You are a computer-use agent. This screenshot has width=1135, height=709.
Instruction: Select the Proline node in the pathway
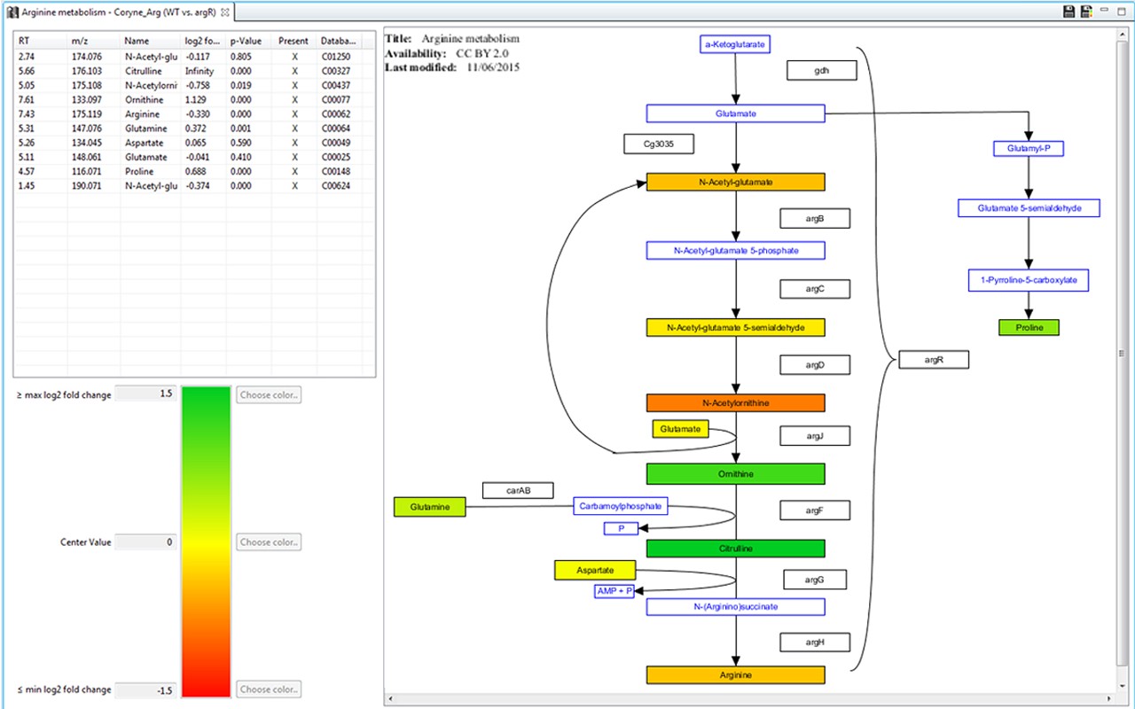(1029, 327)
